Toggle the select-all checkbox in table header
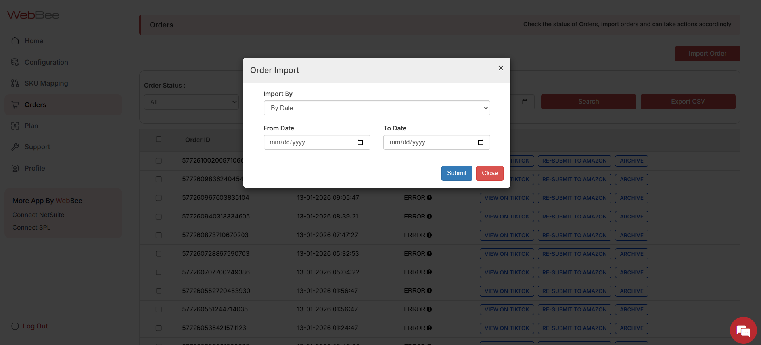Image resolution: width=761 pixels, height=345 pixels. point(159,139)
